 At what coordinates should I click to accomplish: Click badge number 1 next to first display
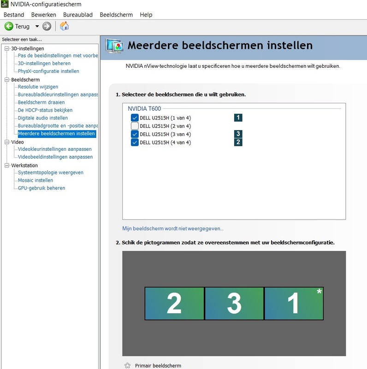click(x=238, y=118)
